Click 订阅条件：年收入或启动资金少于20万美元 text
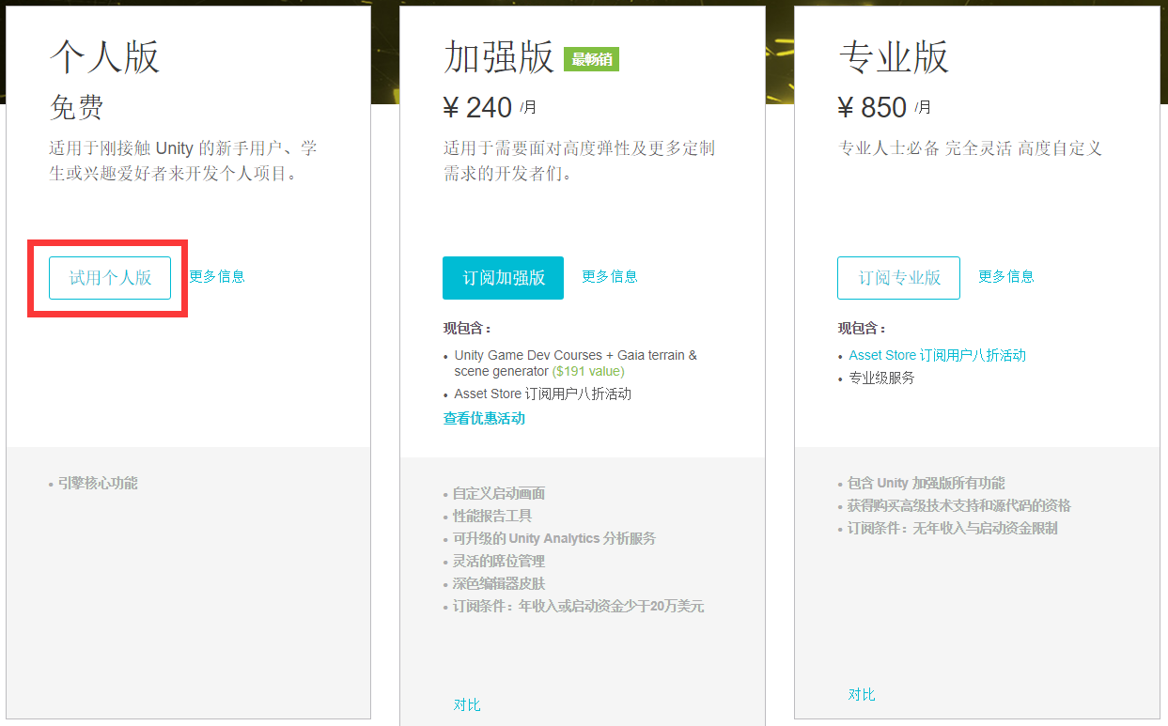The height and width of the screenshot is (726, 1168). click(578, 607)
